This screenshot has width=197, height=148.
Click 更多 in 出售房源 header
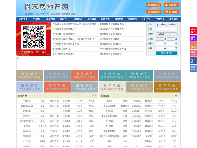pyautogui.click(x=94, y=96)
